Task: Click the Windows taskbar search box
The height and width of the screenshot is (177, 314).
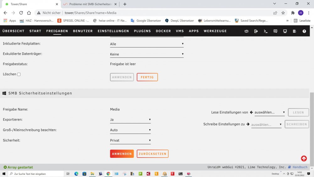Action: coord(36,174)
